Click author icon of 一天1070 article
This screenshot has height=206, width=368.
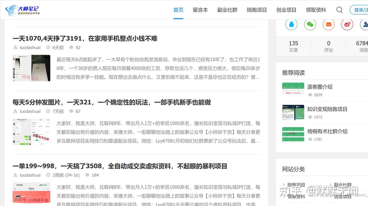click(15, 47)
